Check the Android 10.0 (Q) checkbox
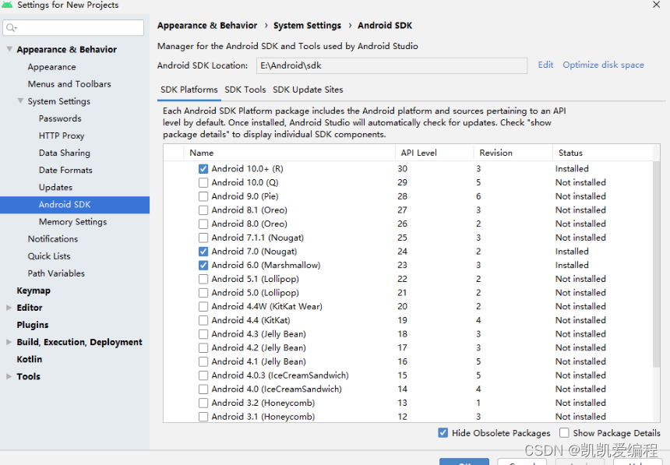The image size is (670, 465). click(203, 183)
